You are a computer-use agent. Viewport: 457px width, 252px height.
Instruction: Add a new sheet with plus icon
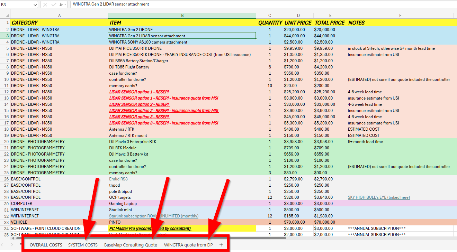221,245
